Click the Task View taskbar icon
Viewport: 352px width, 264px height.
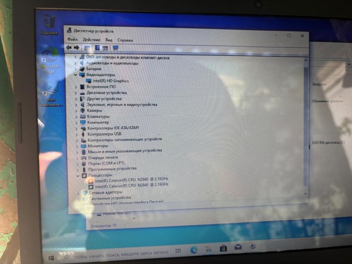click(x=178, y=250)
